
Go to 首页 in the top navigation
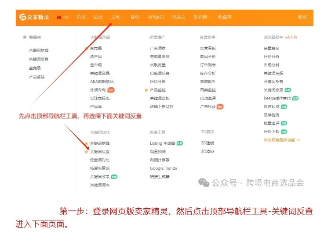pyautogui.click(x=81, y=17)
